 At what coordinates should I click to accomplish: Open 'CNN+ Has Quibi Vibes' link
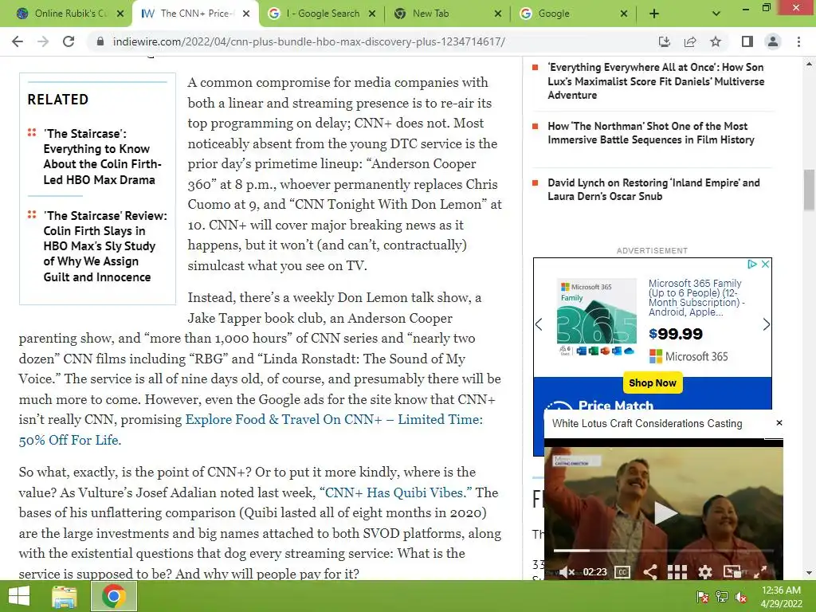[x=395, y=492]
